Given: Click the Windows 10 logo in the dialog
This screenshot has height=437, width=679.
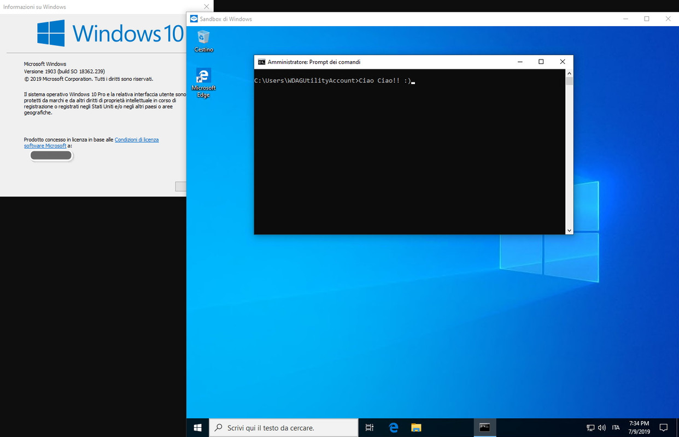Looking at the screenshot, I should coord(110,33).
